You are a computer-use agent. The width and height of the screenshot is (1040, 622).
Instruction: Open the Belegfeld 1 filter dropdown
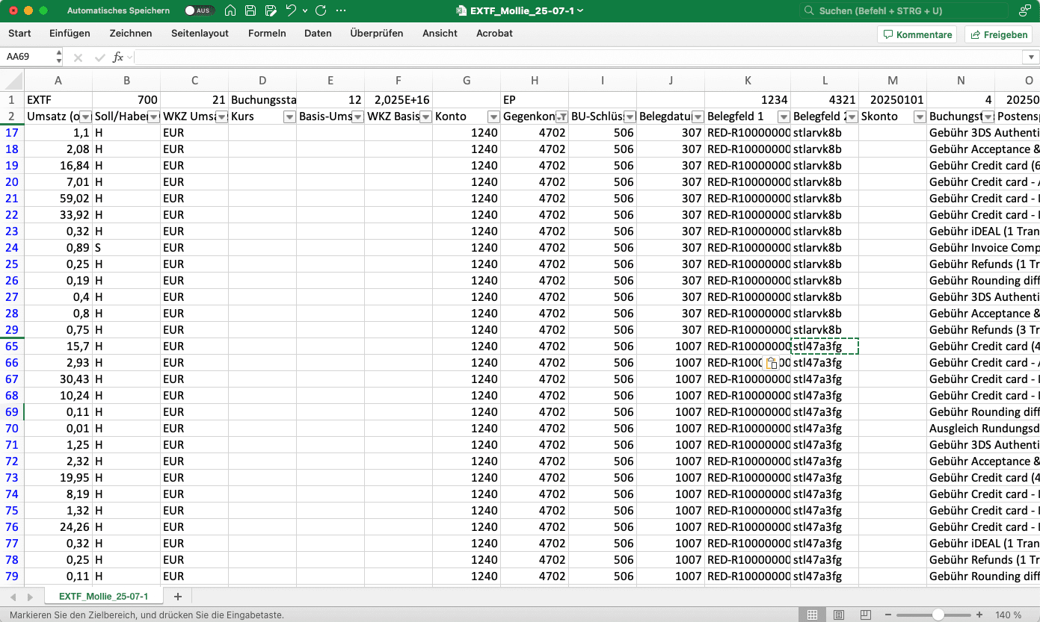783,116
